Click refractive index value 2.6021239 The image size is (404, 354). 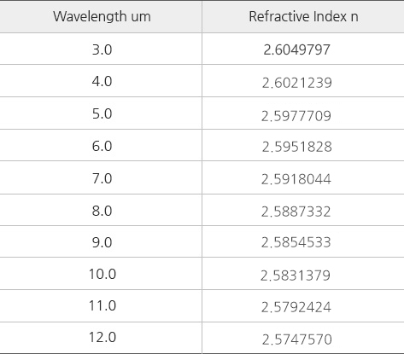tap(297, 83)
